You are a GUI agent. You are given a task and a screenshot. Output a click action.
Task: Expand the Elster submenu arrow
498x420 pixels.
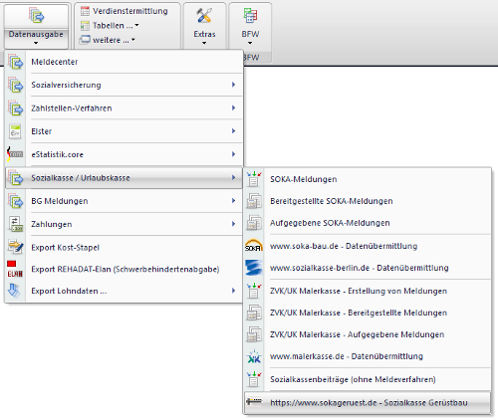[x=234, y=131]
